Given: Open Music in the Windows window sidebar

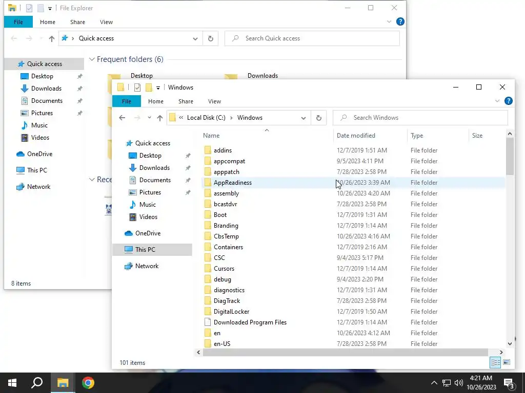Looking at the screenshot, I should click(x=147, y=205).
